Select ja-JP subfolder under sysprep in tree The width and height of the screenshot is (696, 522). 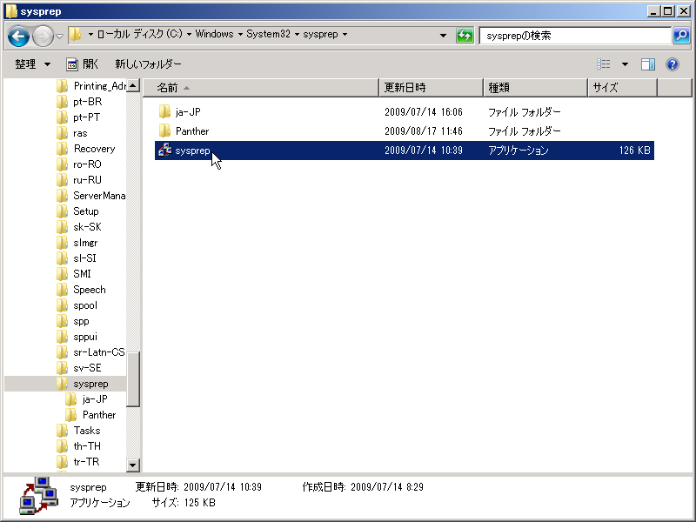click(x=94, y=399)
